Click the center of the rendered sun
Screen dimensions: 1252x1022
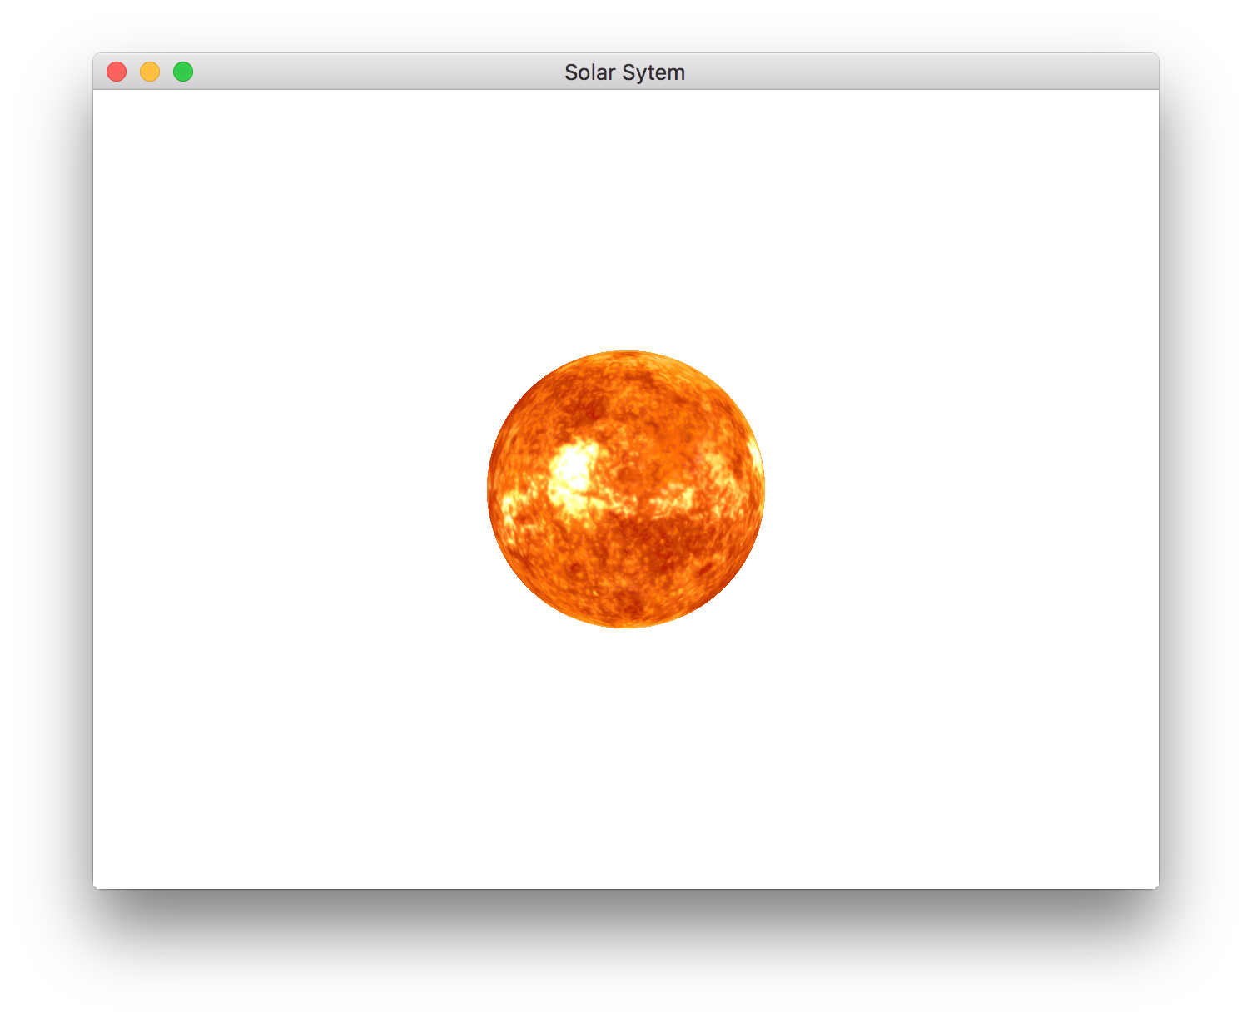pyautogui.click(x=626, y=488)
